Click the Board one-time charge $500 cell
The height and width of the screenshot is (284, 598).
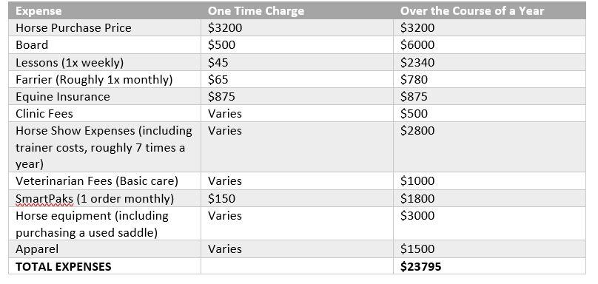[x=297, y=45]
